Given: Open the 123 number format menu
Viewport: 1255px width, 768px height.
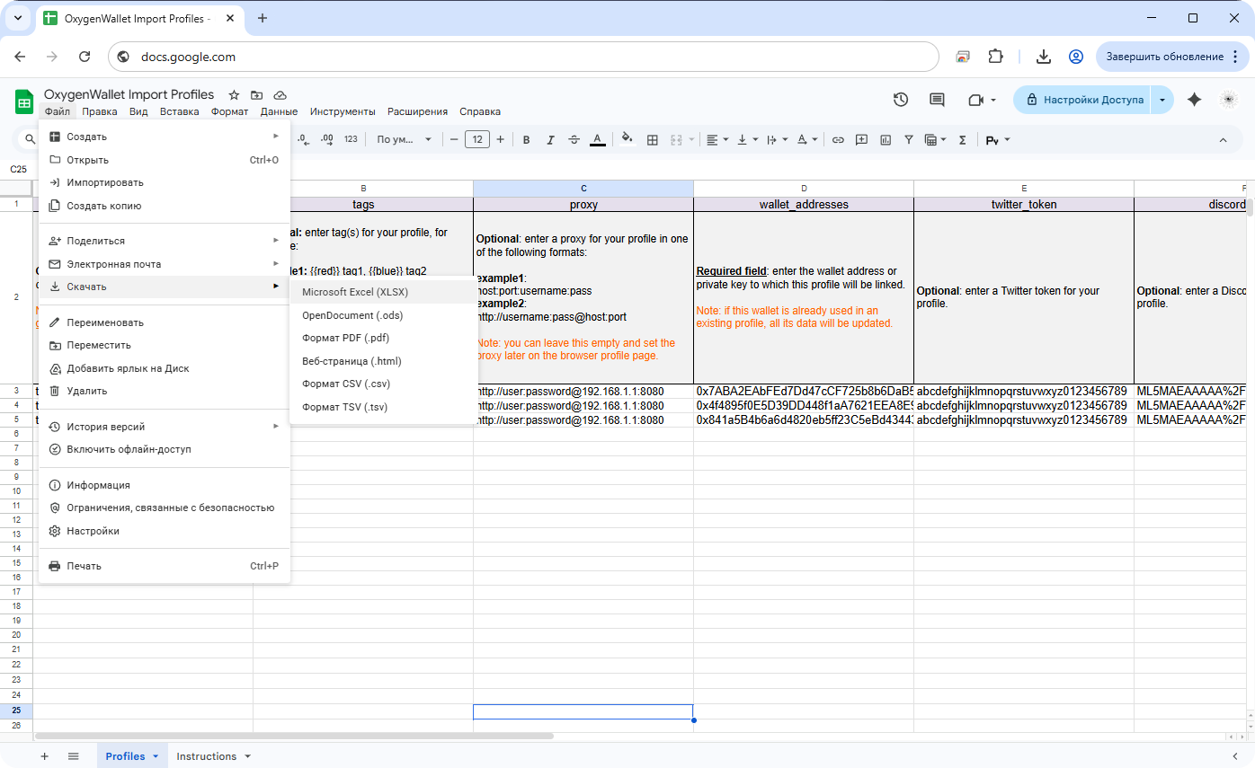Looking at the screenshot, I should pyautogui.click(x=351, y=139).
